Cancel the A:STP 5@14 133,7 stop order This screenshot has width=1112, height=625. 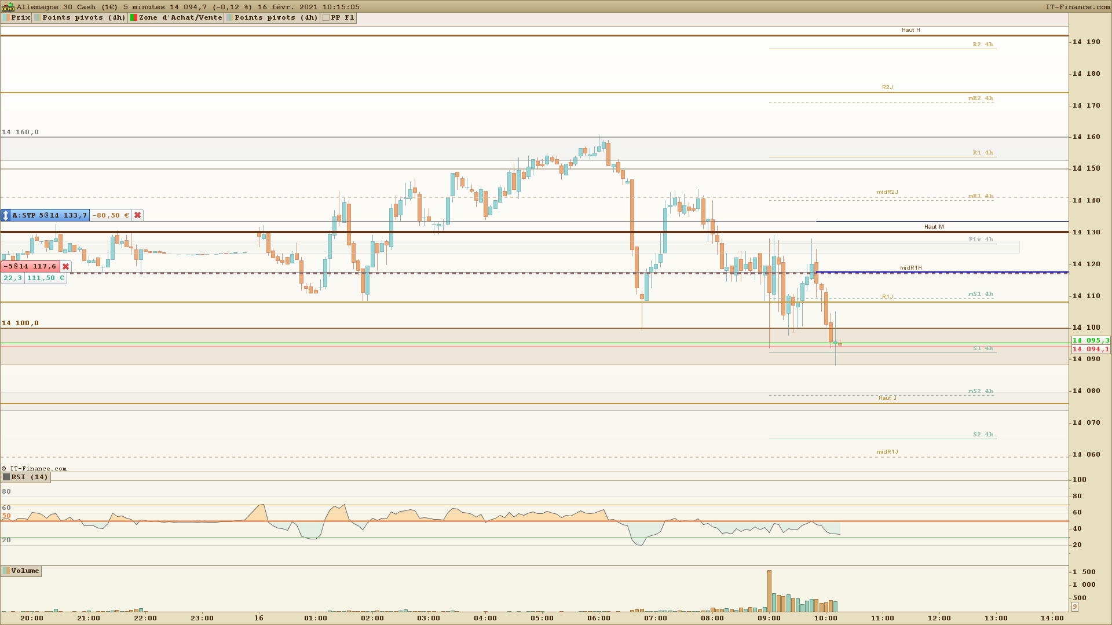tap(137, 215)
